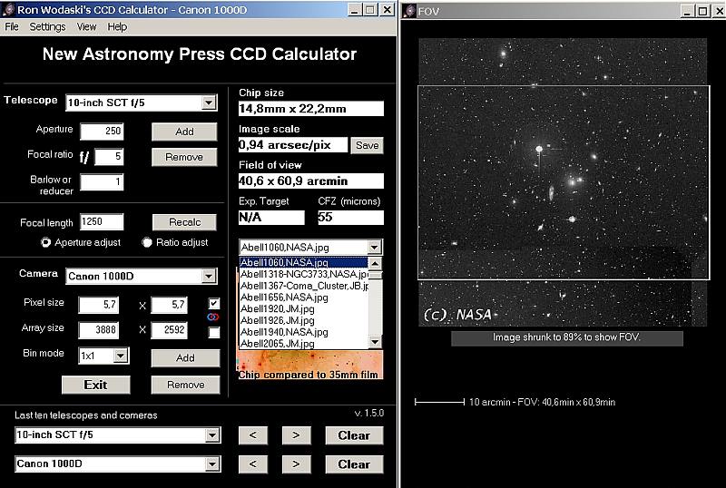The height and width of the screenshot is (488, 726).
Task: Open the Settings menu
Action: (47, 27)
